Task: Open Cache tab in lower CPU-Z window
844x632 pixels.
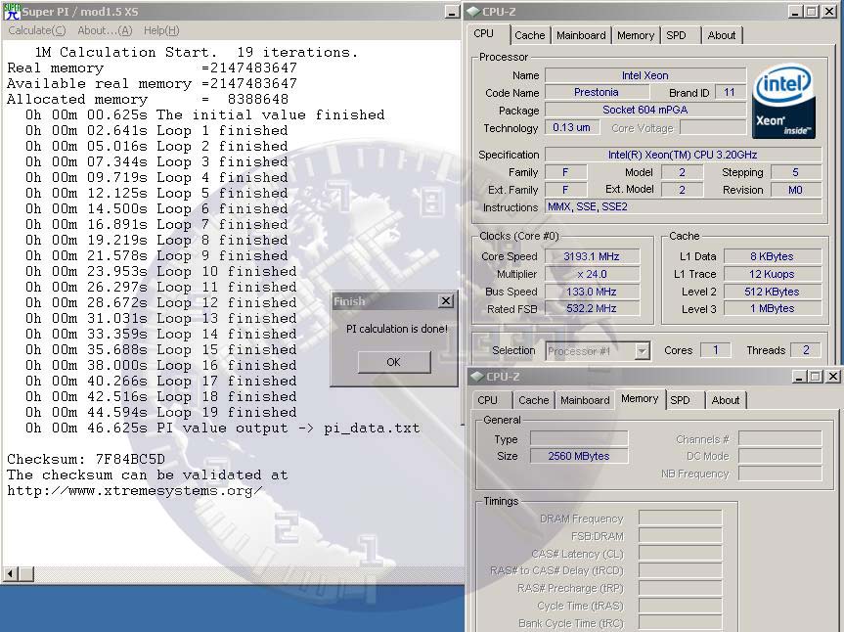Action: pos(533,400)
